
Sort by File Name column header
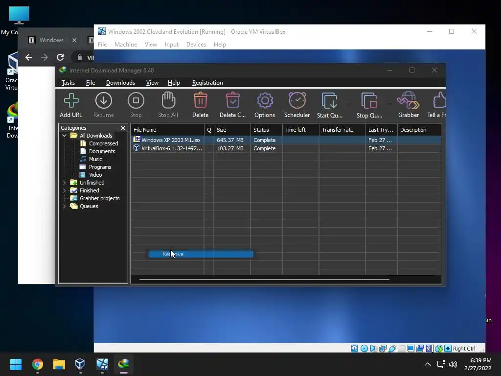pyautogui.click(x=167, y=130)
